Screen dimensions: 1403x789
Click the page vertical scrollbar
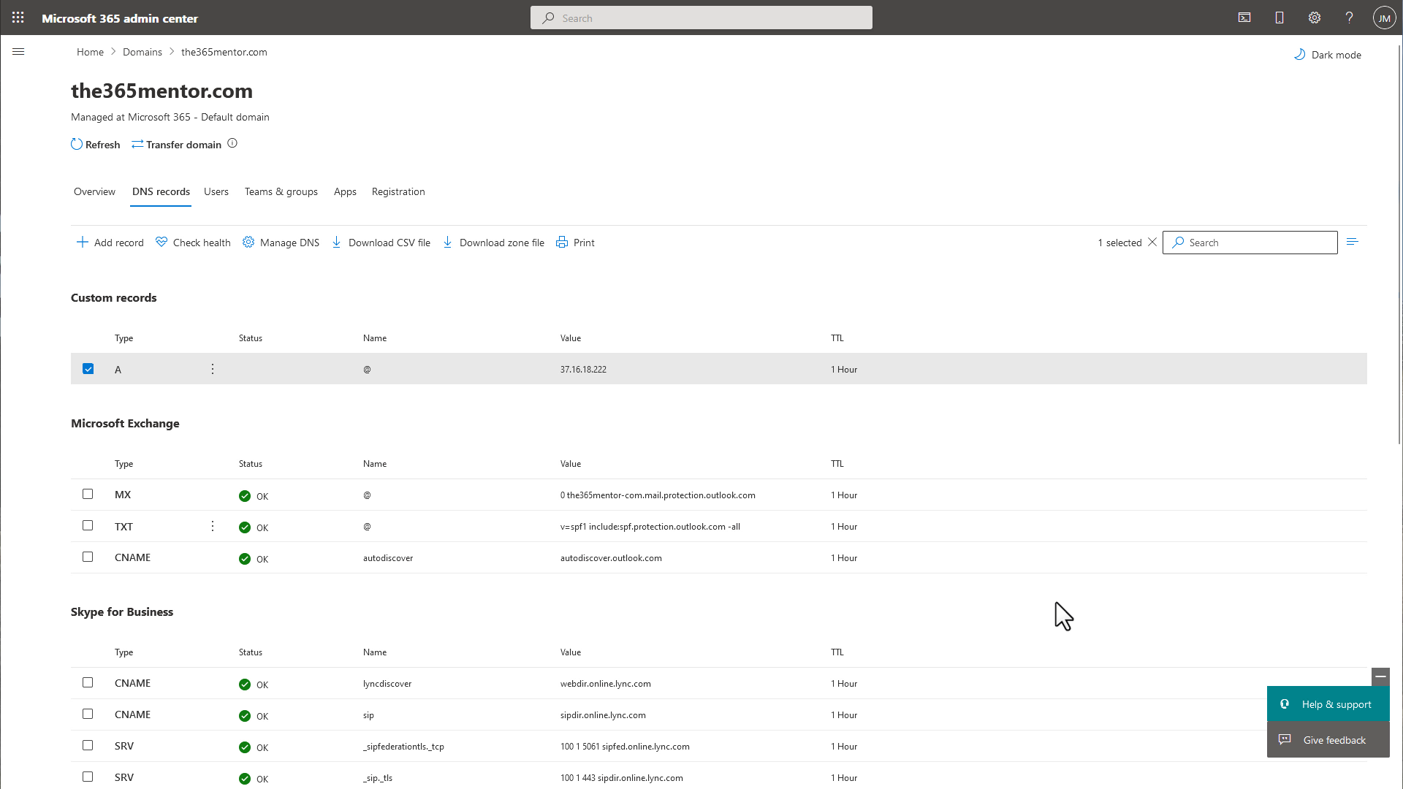tap(1399, 245)
